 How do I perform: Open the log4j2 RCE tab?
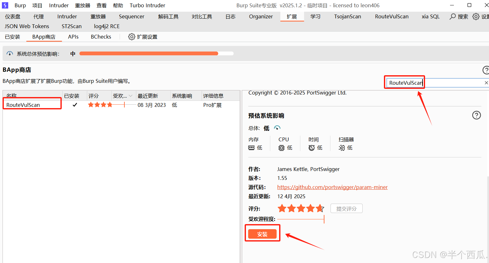pos(107,26)
